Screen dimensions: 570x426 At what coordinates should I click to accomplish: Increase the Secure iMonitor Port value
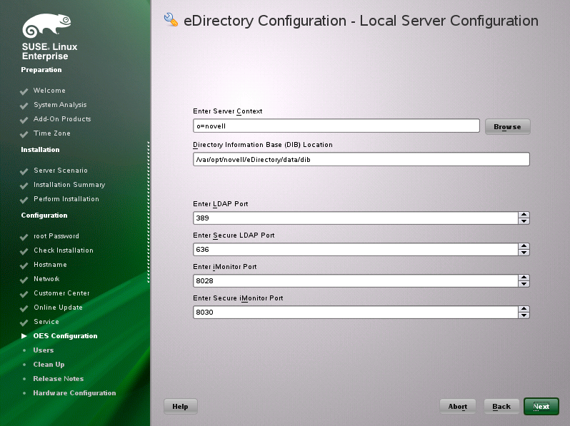point(524,309)
